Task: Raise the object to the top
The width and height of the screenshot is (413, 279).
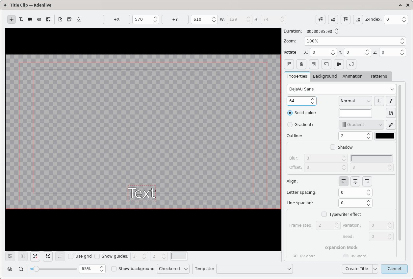Action: [x=346, y=19]
